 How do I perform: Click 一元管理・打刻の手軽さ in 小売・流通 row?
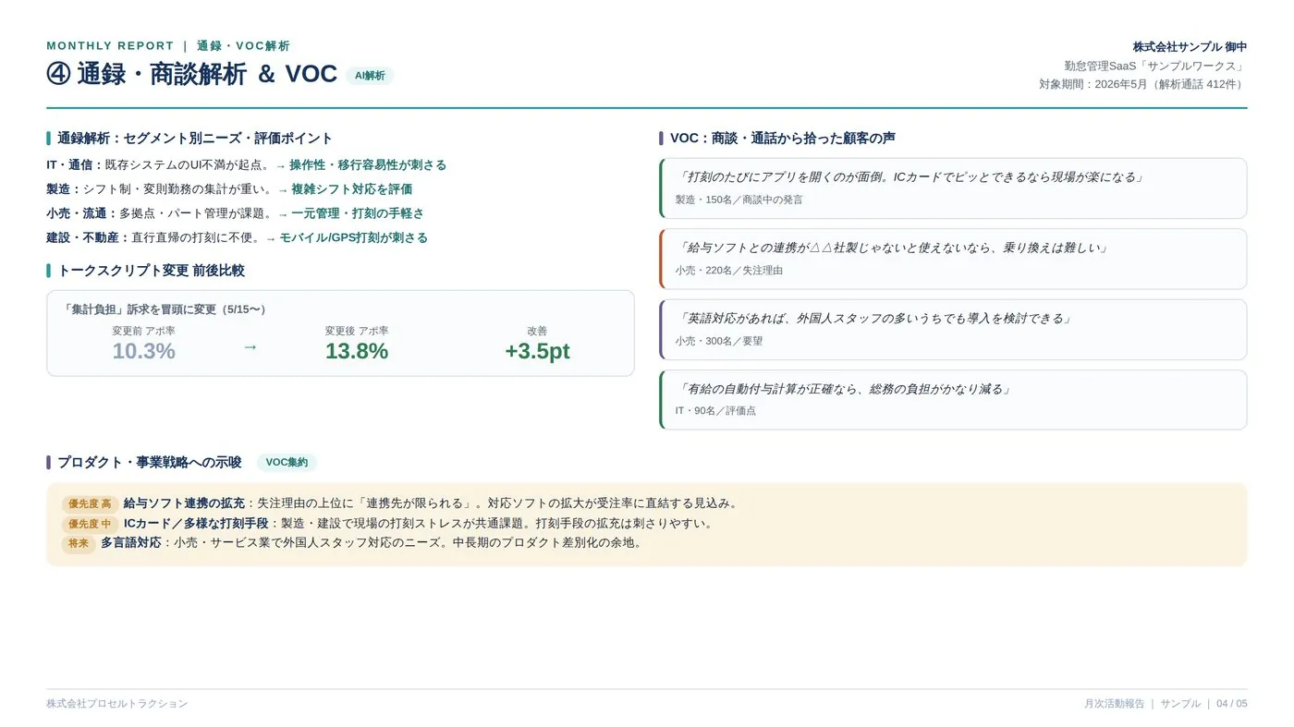coord(358,213)
